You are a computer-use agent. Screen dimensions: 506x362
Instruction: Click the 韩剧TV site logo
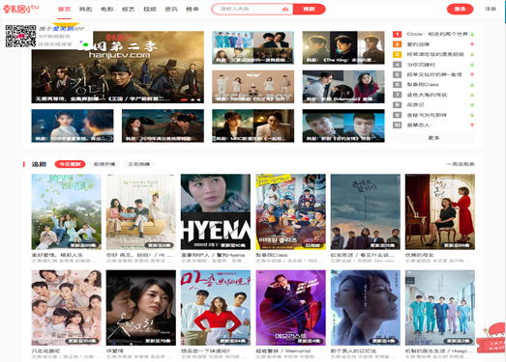click(x=21, y=9)
